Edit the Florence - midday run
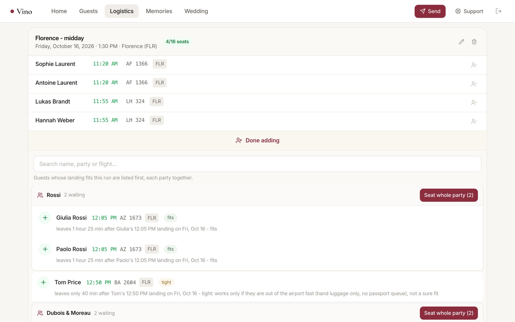This screenshot has height=322, width=515. (461, 42)
